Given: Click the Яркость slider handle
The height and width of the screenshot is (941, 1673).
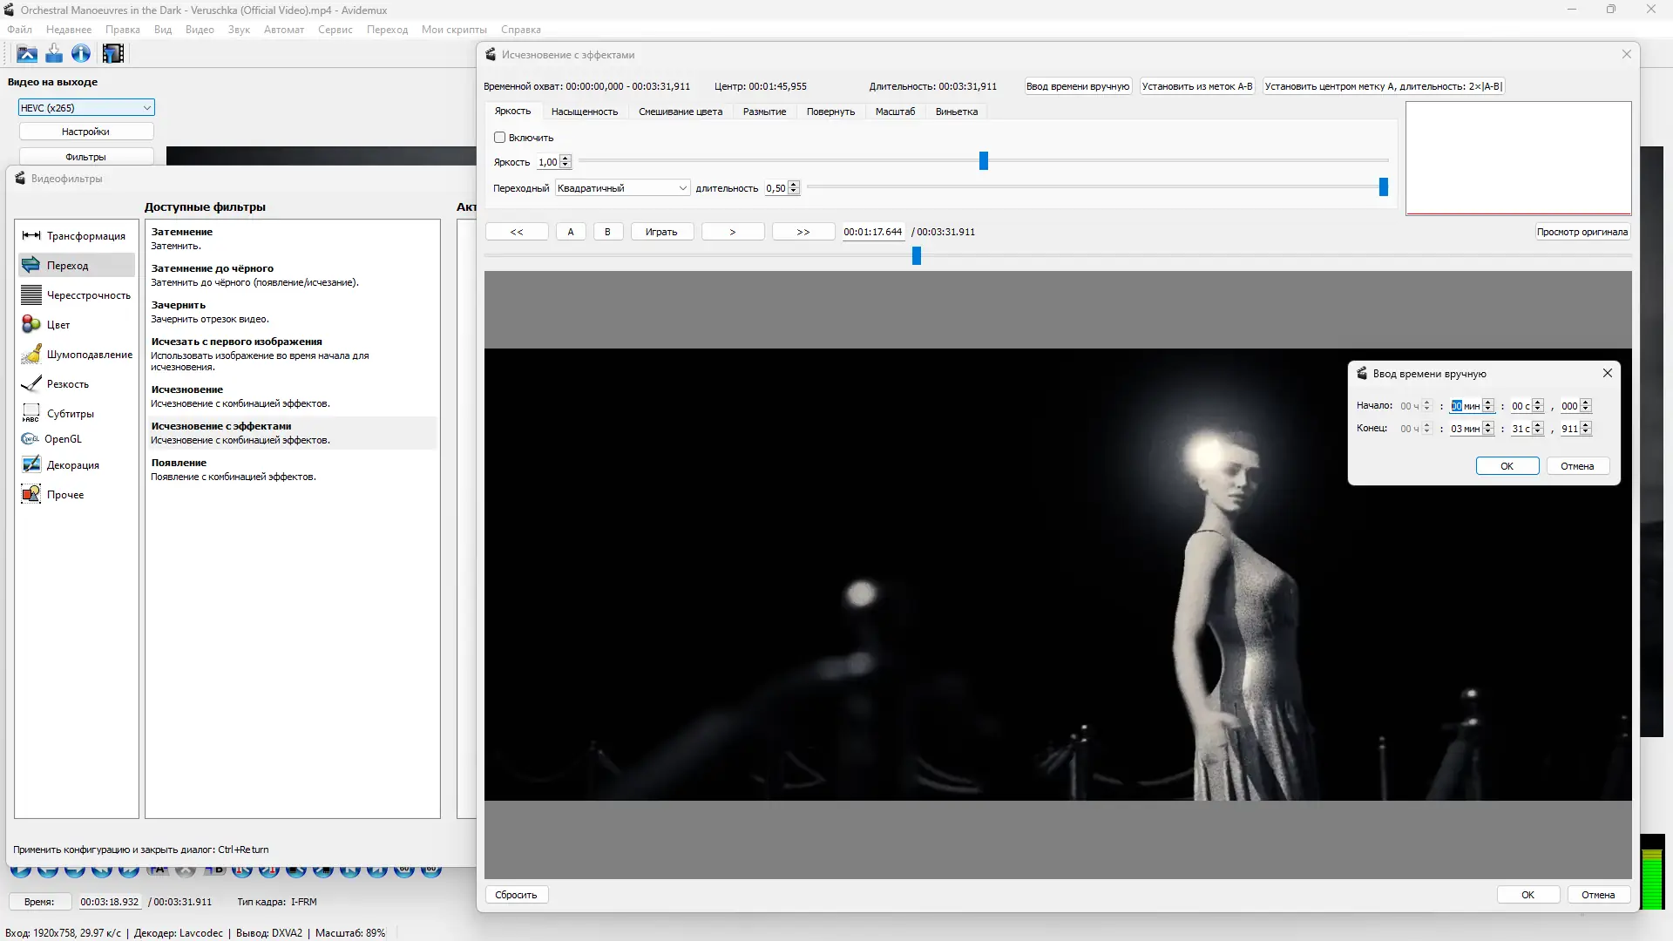Looking at the screenshot, I should click(x=984, y=161).
